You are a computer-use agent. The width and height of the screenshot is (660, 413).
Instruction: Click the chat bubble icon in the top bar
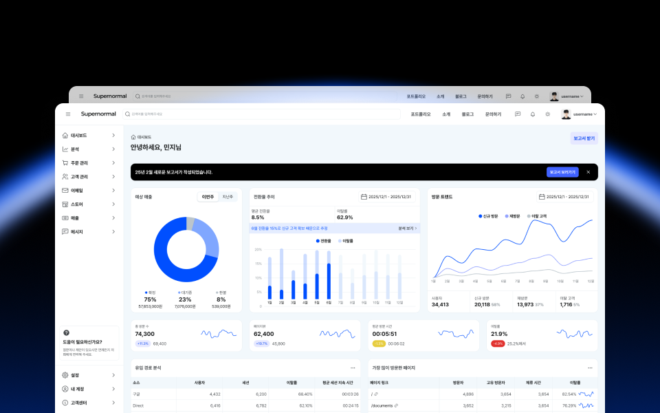point(518,114)
